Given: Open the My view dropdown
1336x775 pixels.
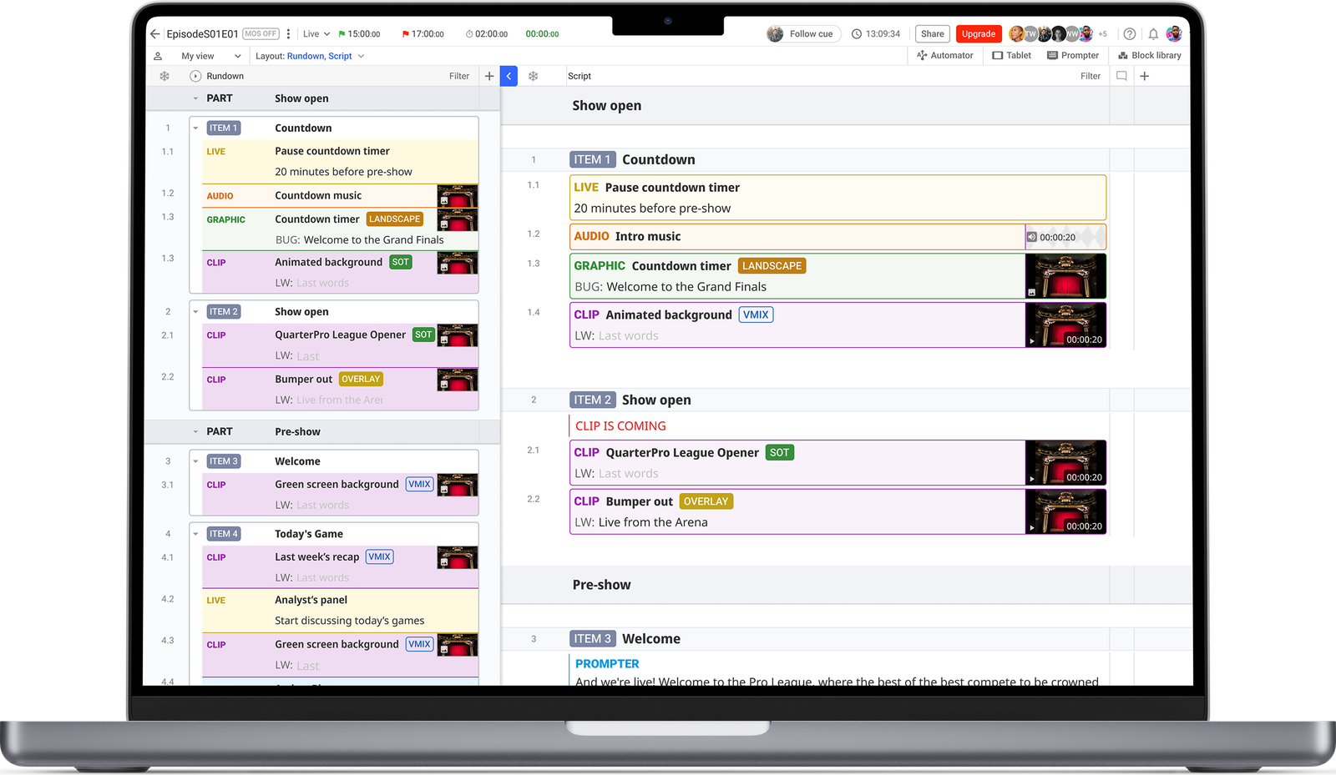Looking at the screenshot, I should coord(210,56).
